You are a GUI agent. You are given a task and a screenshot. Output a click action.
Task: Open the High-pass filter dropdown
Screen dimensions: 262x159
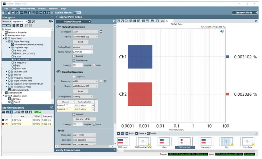pos(84,135)
